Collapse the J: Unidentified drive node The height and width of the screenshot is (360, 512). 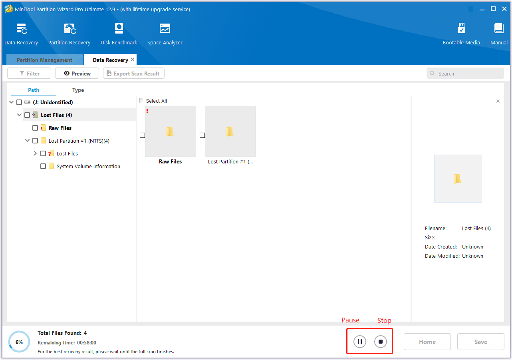(11, 102)
